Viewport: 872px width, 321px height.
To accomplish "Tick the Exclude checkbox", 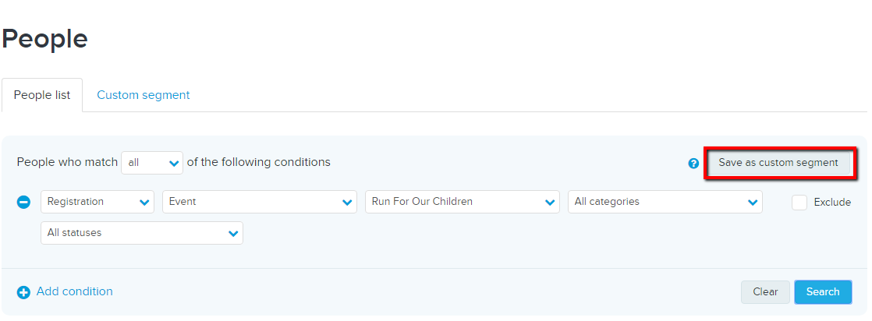I will click(799, 202).
